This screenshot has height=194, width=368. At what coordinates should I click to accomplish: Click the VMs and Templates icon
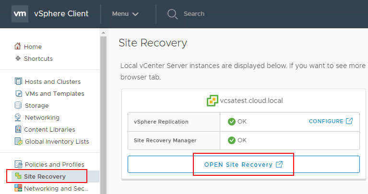tap(18, 93)
